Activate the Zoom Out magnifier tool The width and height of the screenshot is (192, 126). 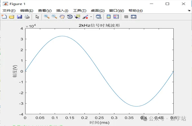[x=54, y=17]
